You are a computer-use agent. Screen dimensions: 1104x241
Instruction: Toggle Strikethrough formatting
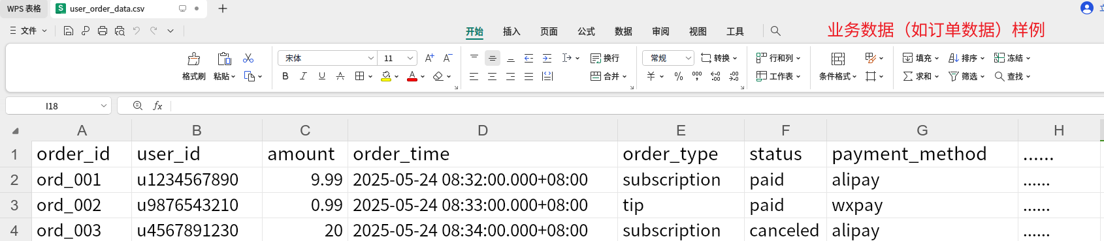pos(340,76)
